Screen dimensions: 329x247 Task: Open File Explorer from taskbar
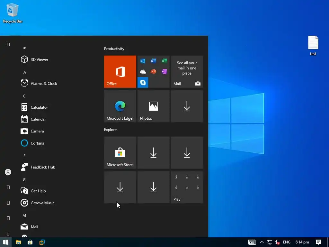[18, 242]
